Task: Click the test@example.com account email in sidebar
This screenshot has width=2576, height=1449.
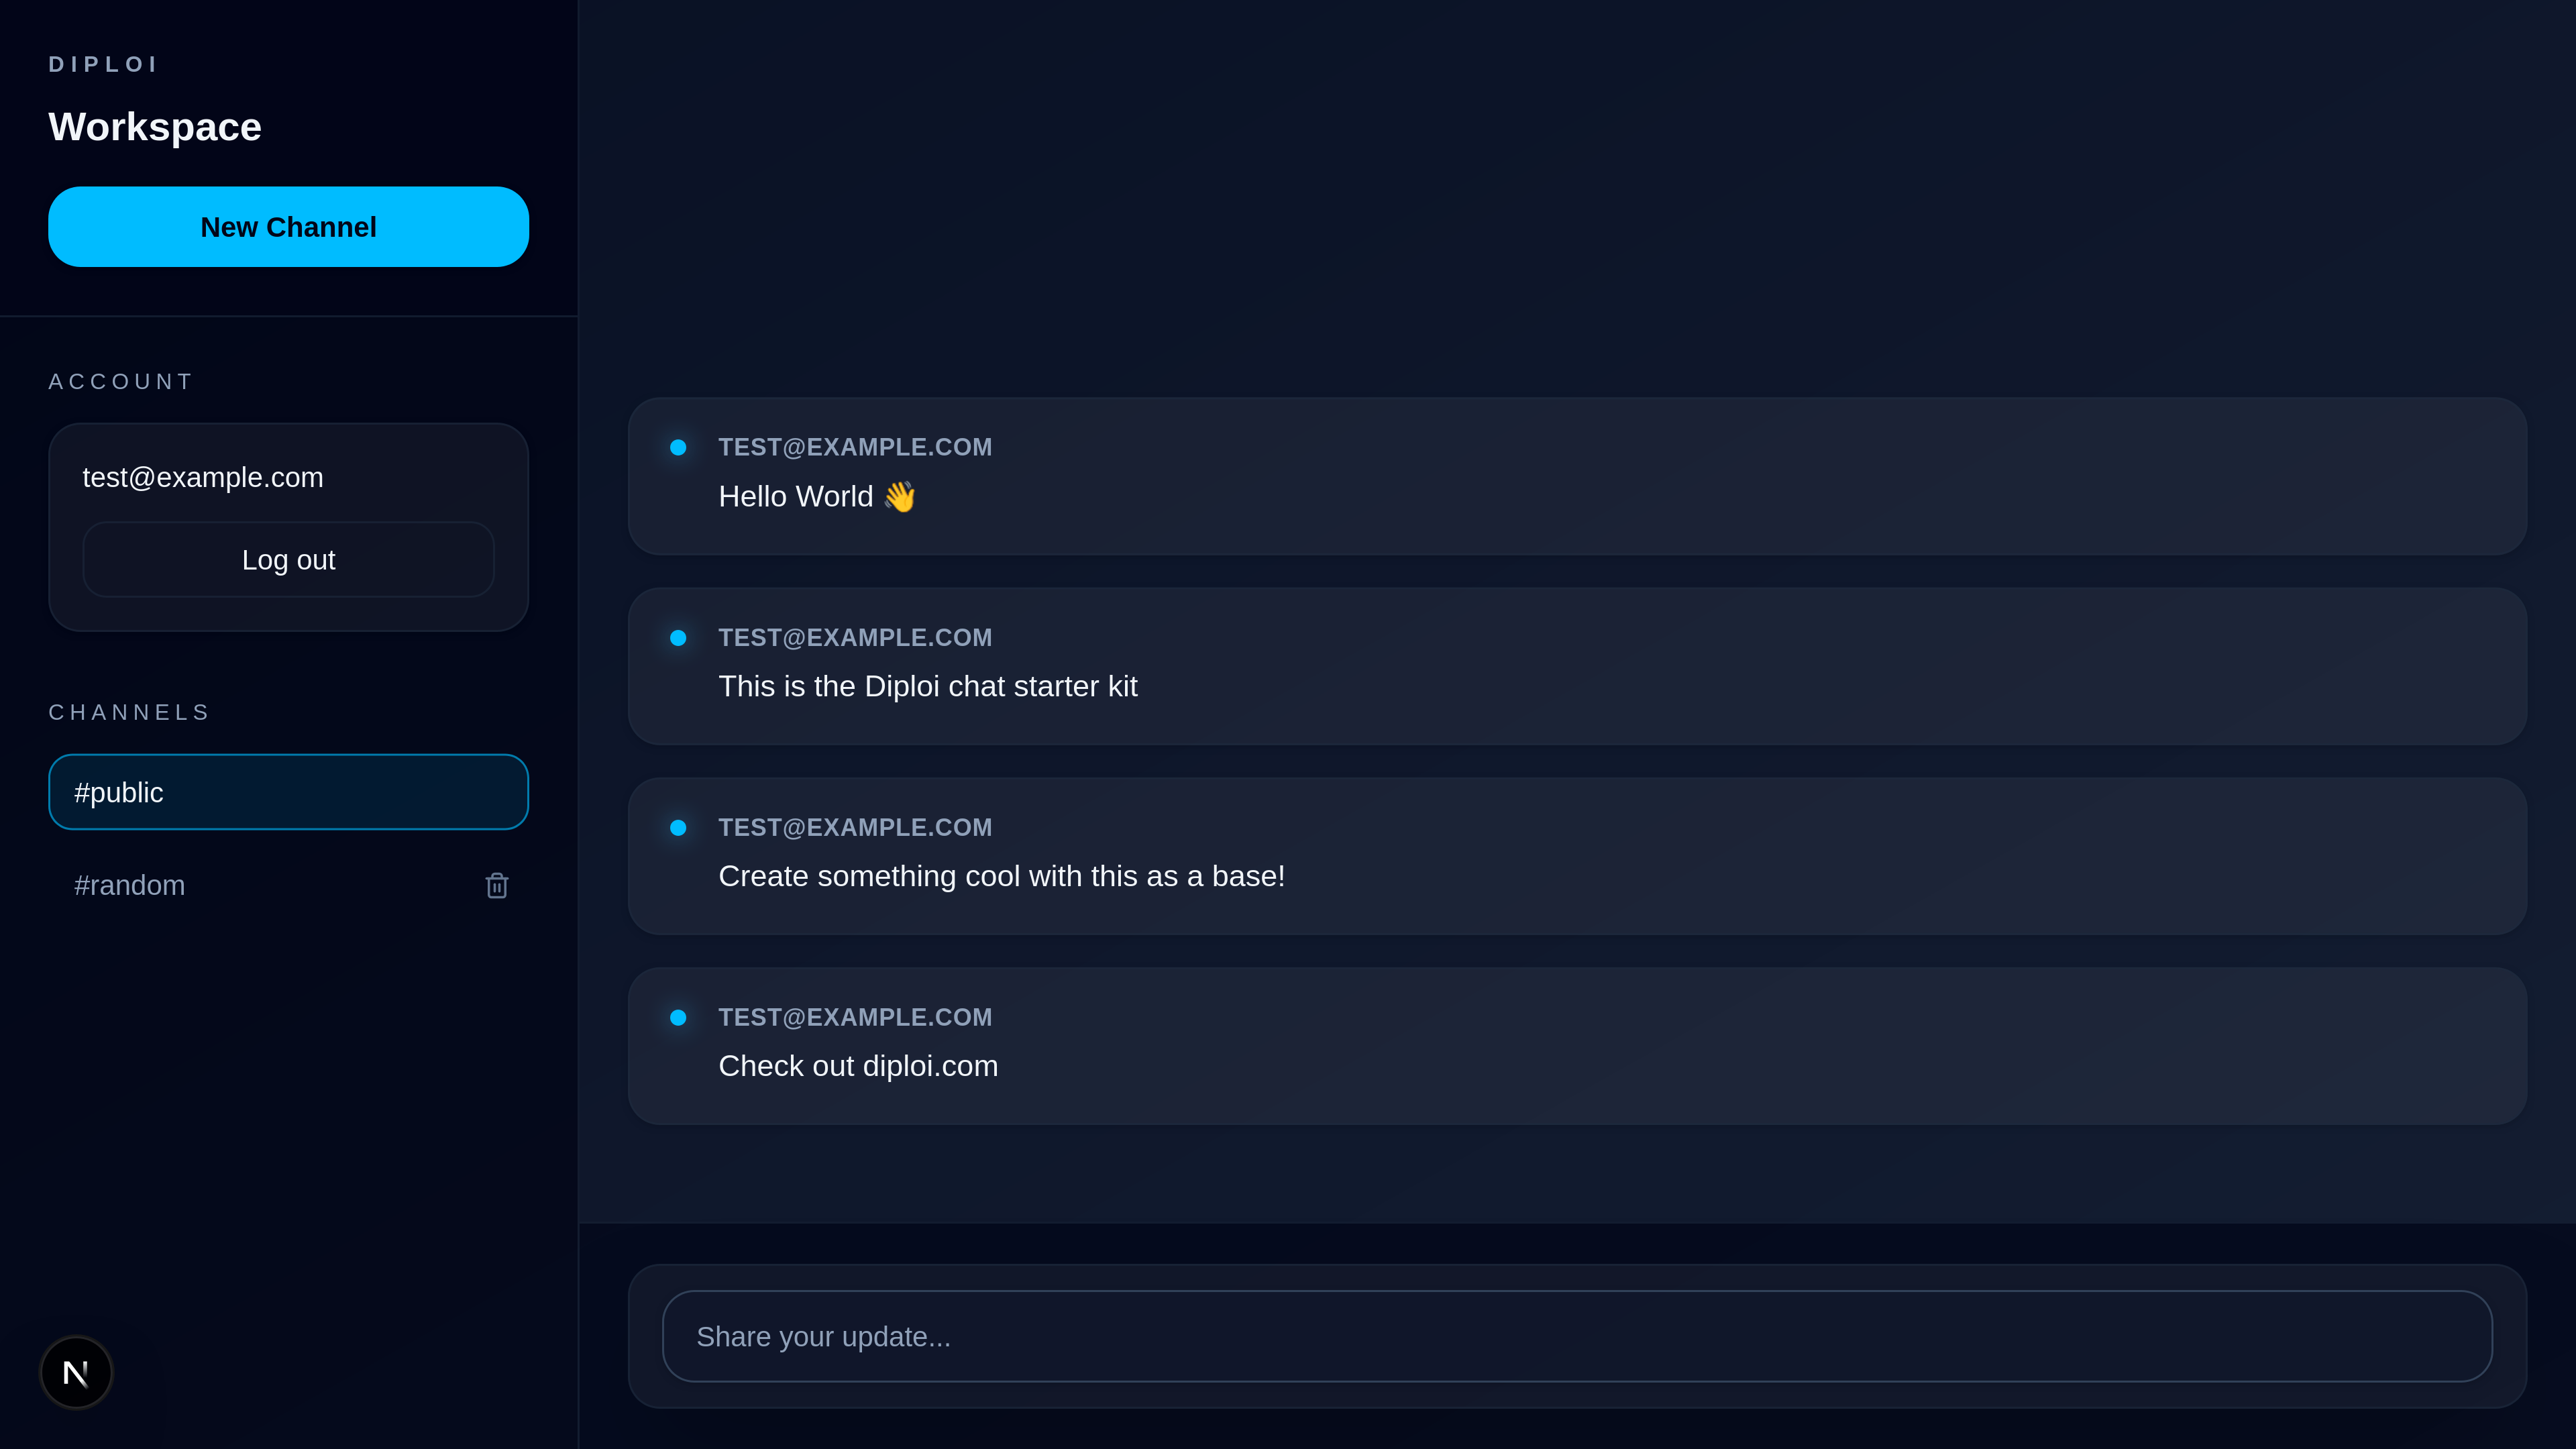Action: click(203, 478)
